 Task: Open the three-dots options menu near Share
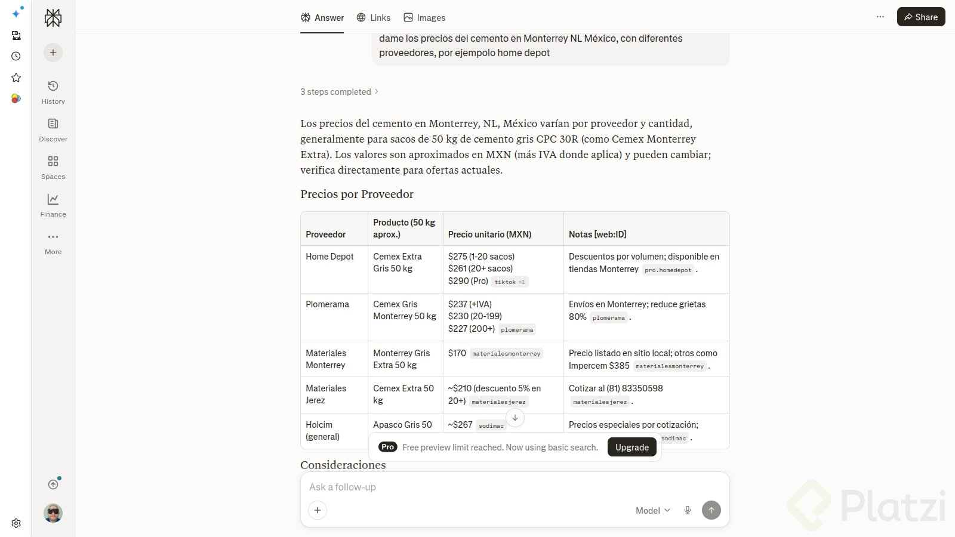tap(880, 17)
